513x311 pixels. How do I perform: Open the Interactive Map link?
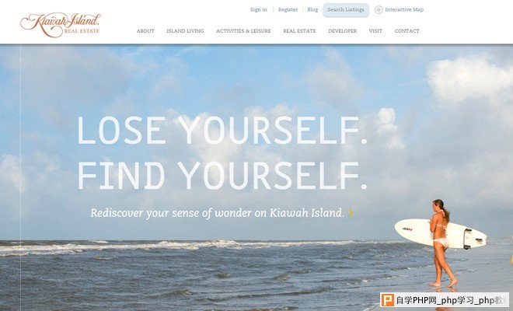point(404,10)
